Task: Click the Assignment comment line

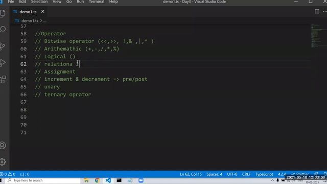Action: pyautogui.click(x=55, y=72)
